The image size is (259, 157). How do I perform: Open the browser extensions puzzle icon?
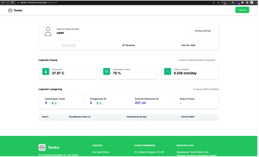[242, 2]
